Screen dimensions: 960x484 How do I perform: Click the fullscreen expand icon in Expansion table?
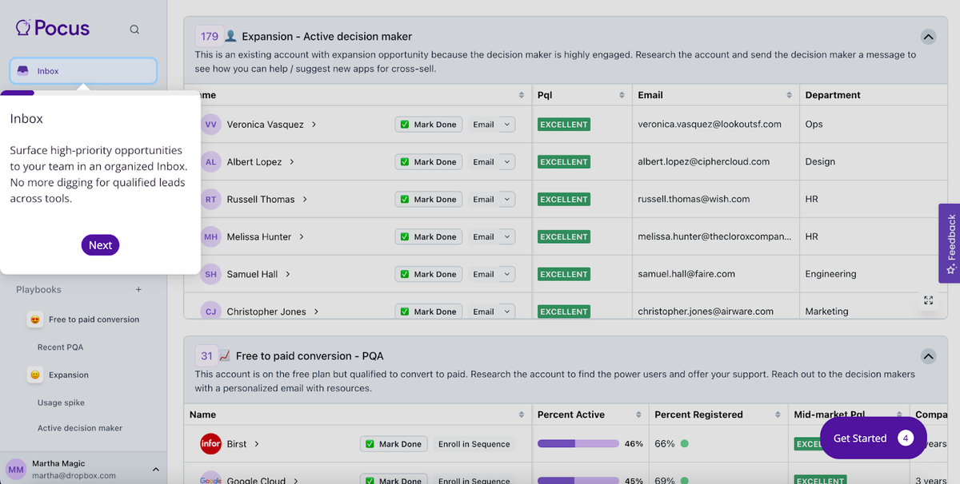click(x=928, y=300)
